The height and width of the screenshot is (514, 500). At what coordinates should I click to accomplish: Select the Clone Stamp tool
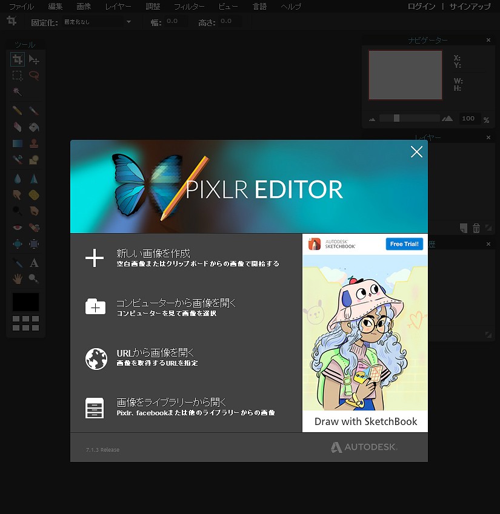[x=34, y=143]
